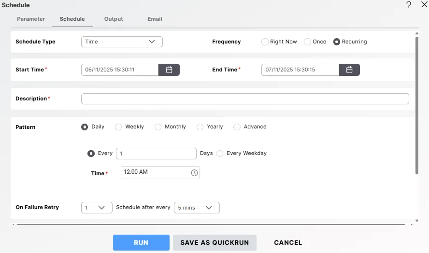Choose the Advance pattern option

click(237, 127)
